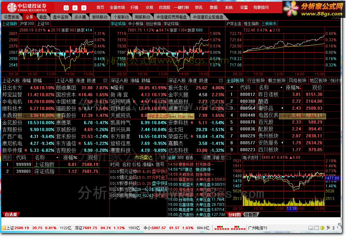Open the 全景市场 menu
Image resolution: width=346 pixels, height=237 pixels.
pyautogui.click(x=117, y=8)
